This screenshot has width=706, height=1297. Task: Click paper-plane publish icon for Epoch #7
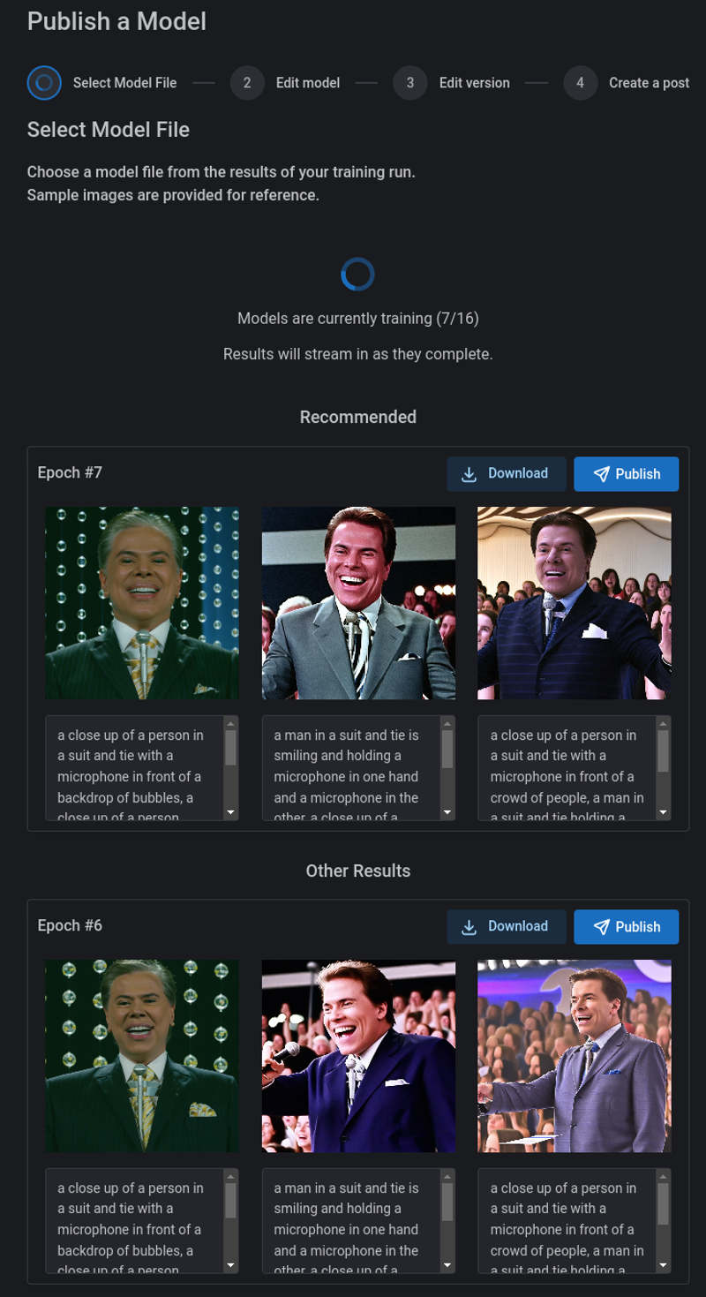[x=601, y=474]
